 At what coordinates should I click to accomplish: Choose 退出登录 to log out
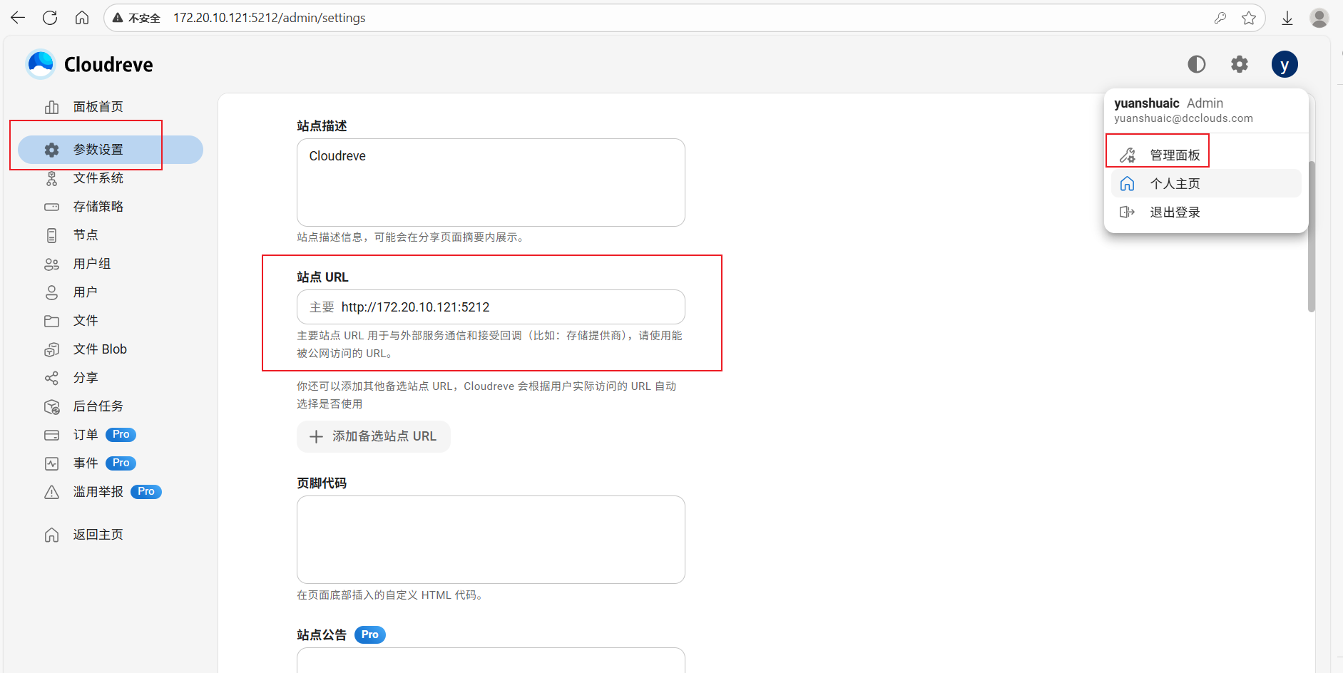(x=1206, y=212)
